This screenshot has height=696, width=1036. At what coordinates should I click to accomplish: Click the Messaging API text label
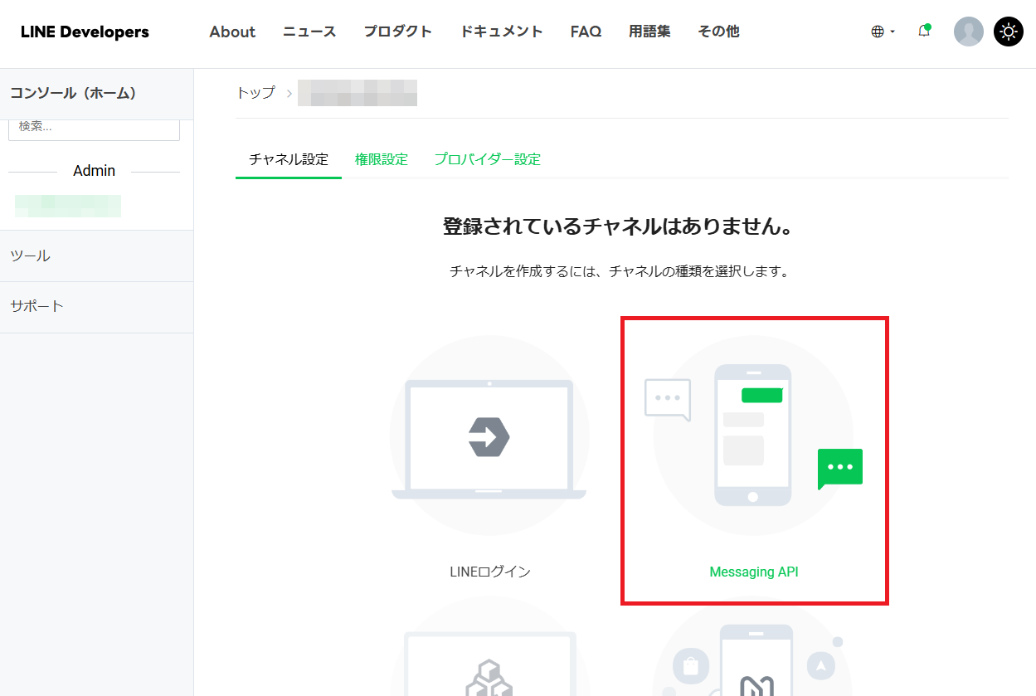tap(753, 572)
